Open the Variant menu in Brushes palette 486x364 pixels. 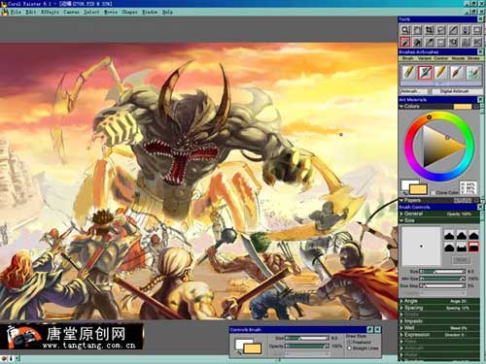pyautogui.click(x=424, y=58)
